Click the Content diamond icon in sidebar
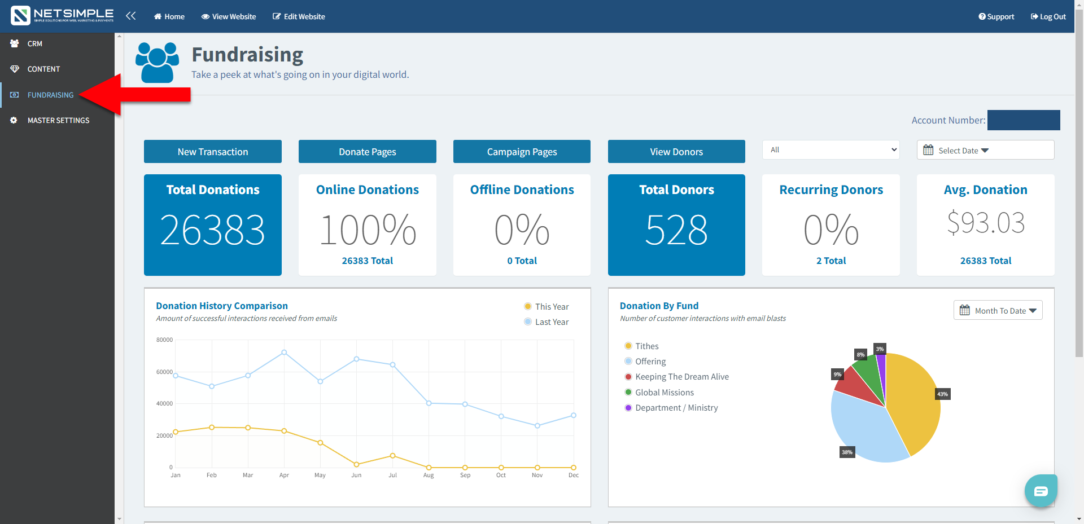Image resolution: width=1084 pixels, height=524 pixels. tap(14, 69)
